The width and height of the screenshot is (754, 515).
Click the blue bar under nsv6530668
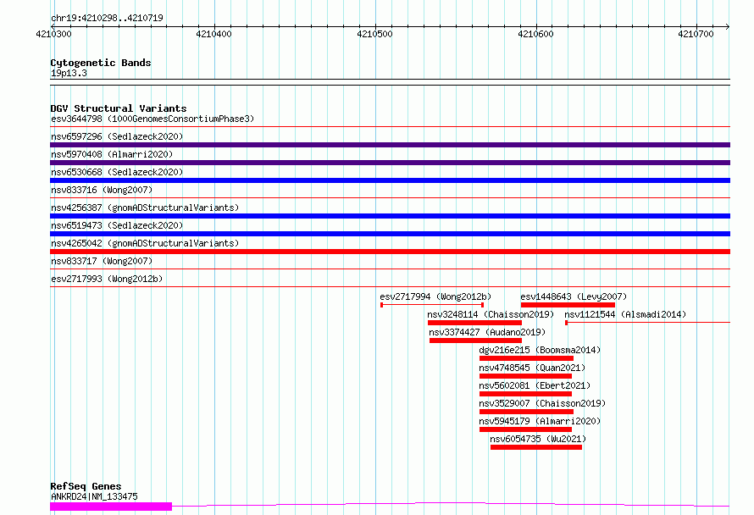390,180
